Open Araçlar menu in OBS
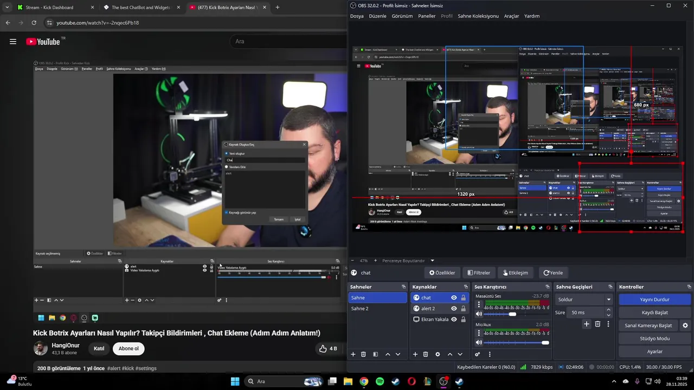The height and width of the screenshot is (390, 694). [x=511, y=16]
